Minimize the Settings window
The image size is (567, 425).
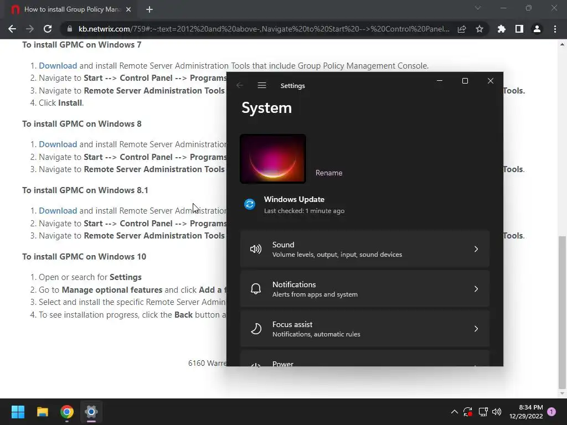pyautogui.click(x=440, y=81)
